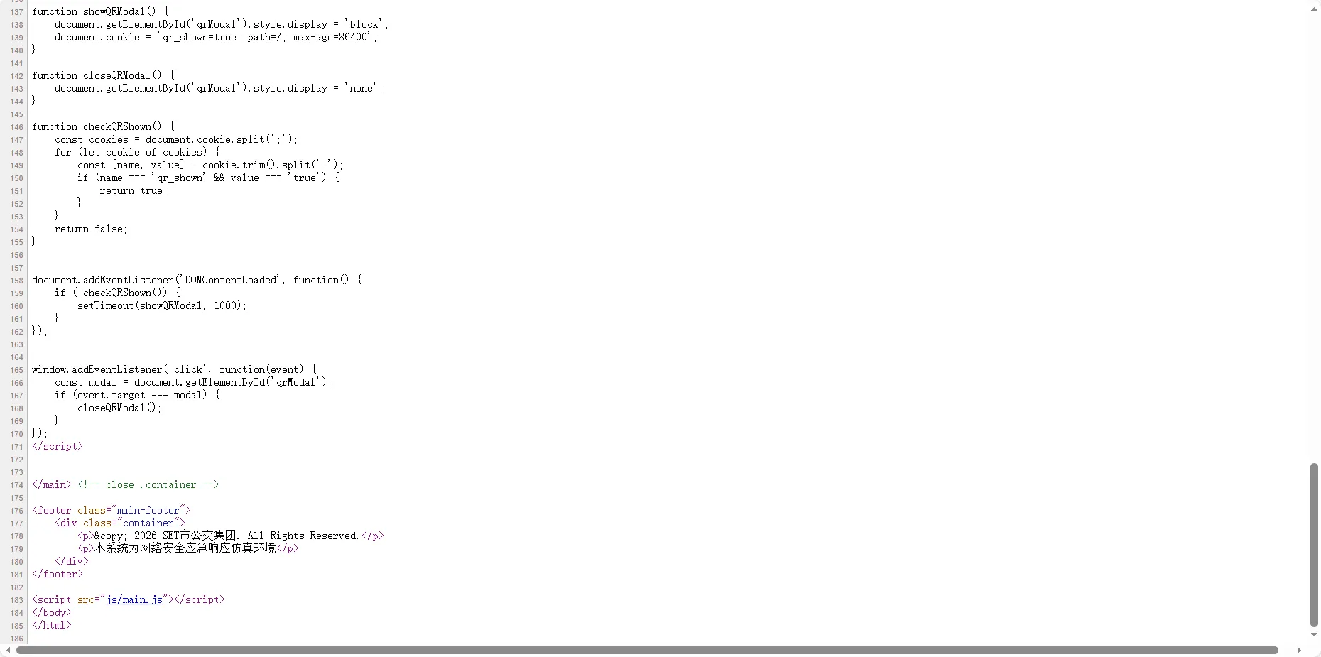The width and height of the screenshot is (1321, 657).
Task: Click the 'return true;' line
Action: point(134,190)
